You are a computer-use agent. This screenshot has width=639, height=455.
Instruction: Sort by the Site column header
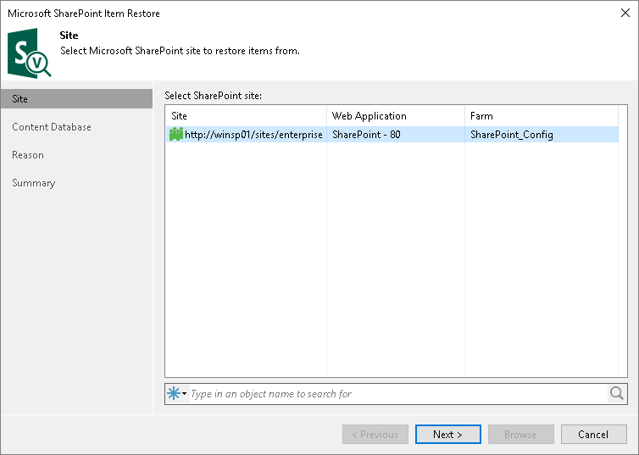tap(246, 116)
